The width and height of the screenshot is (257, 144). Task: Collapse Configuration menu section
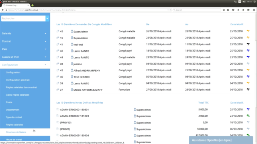tap(25, 65)
